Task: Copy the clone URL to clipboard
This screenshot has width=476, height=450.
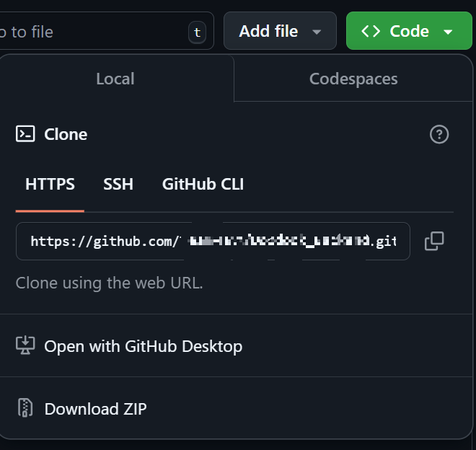Action: click(x=434, y=241)
